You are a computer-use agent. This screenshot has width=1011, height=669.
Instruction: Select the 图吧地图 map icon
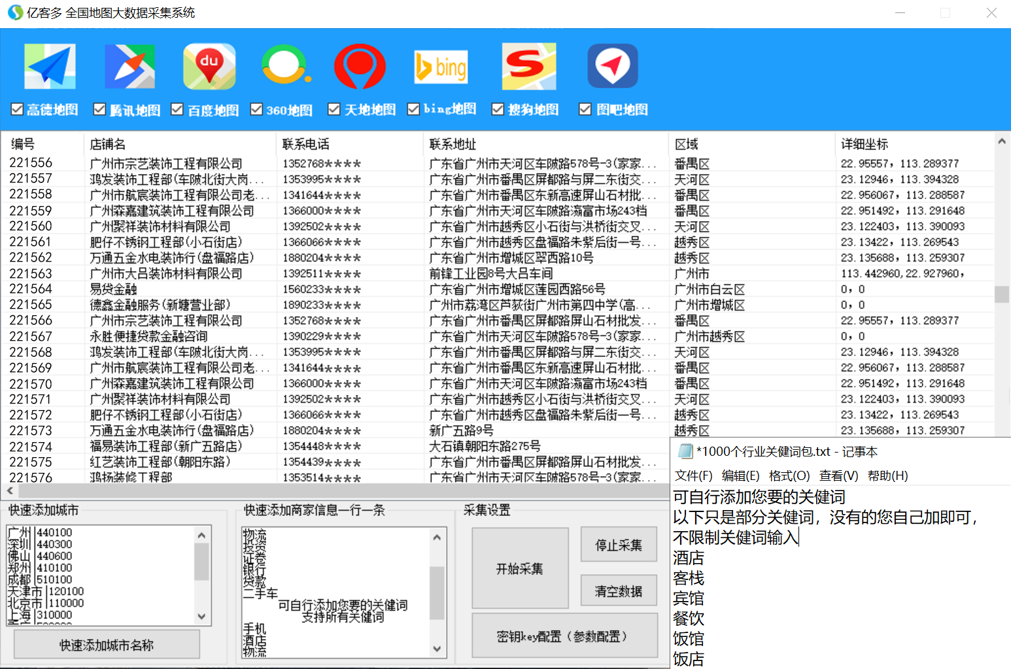[x=612, y=65]
